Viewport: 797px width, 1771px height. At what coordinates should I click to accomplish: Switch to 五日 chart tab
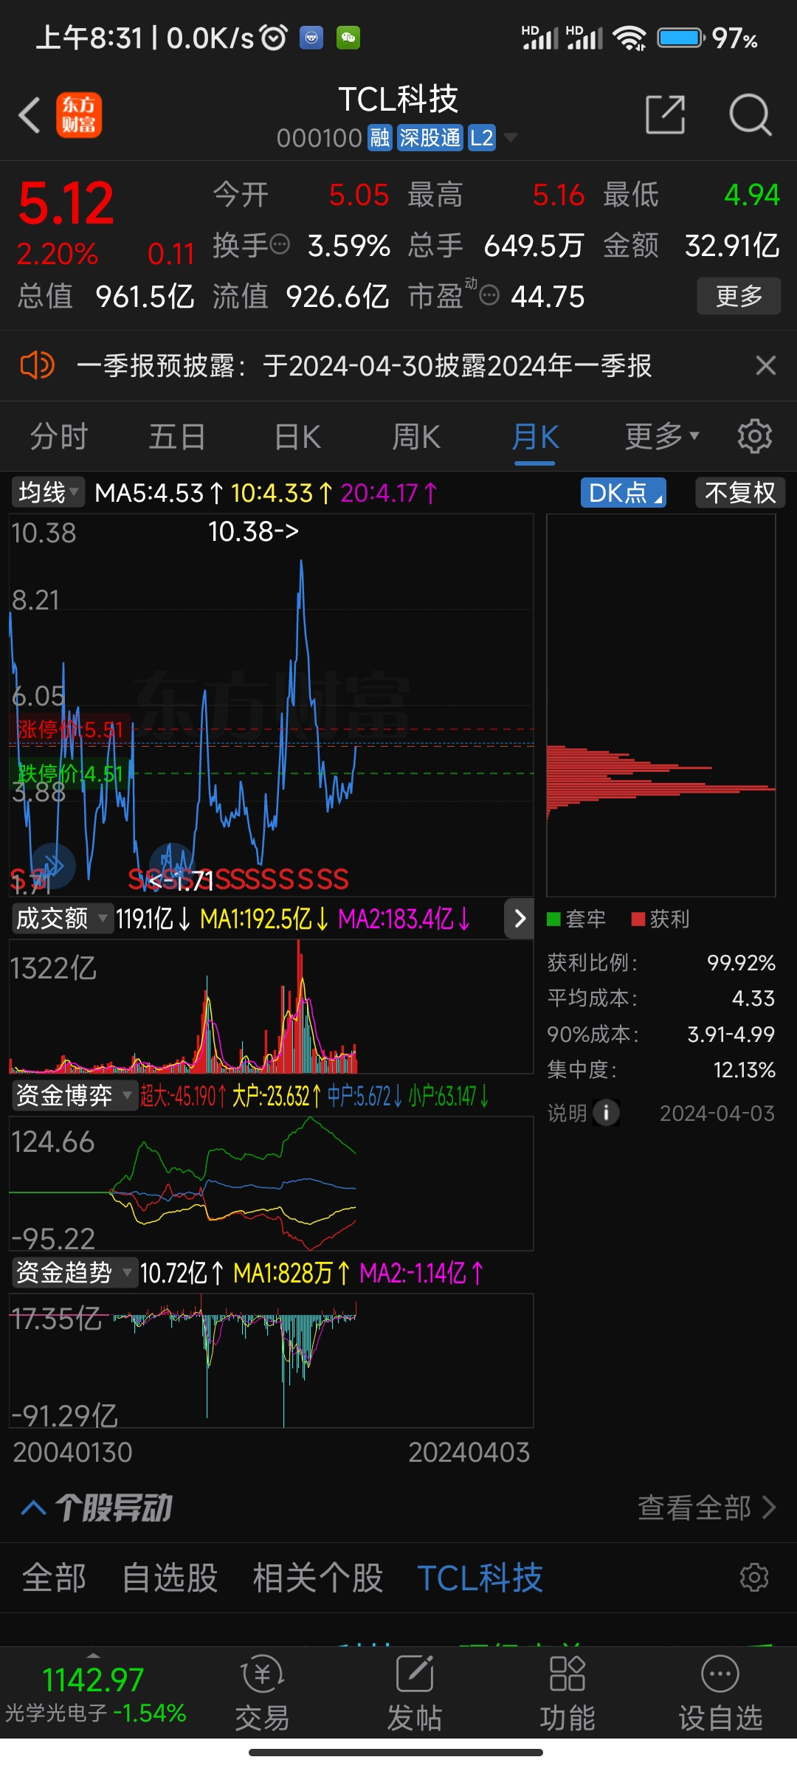pos(177,437)
